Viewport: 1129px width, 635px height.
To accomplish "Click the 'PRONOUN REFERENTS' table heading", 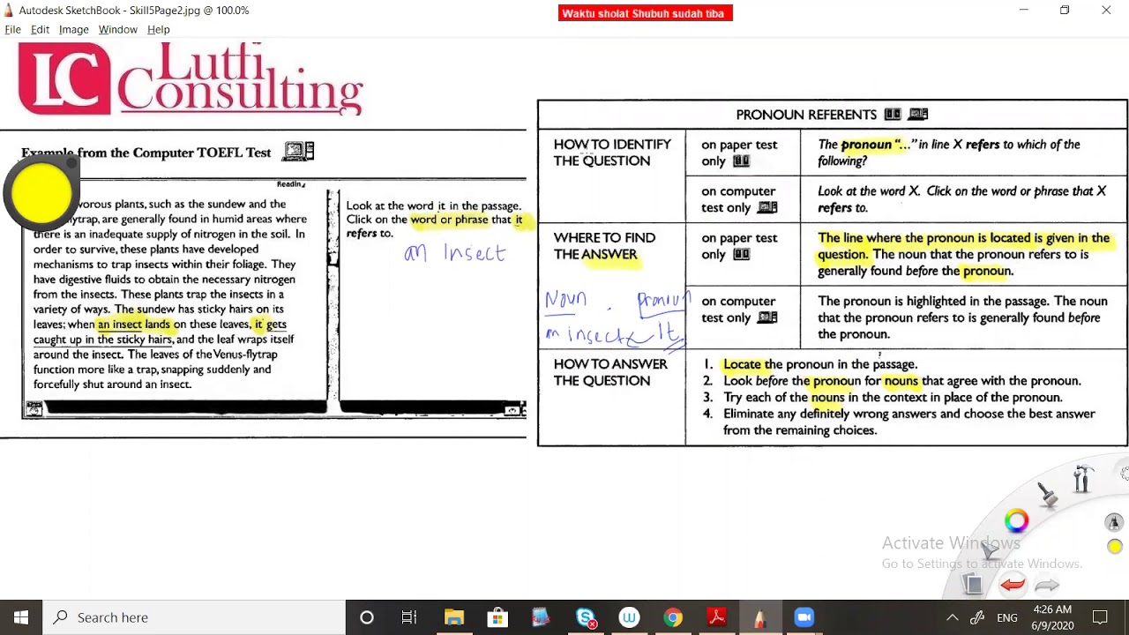I will click(806, 115).
